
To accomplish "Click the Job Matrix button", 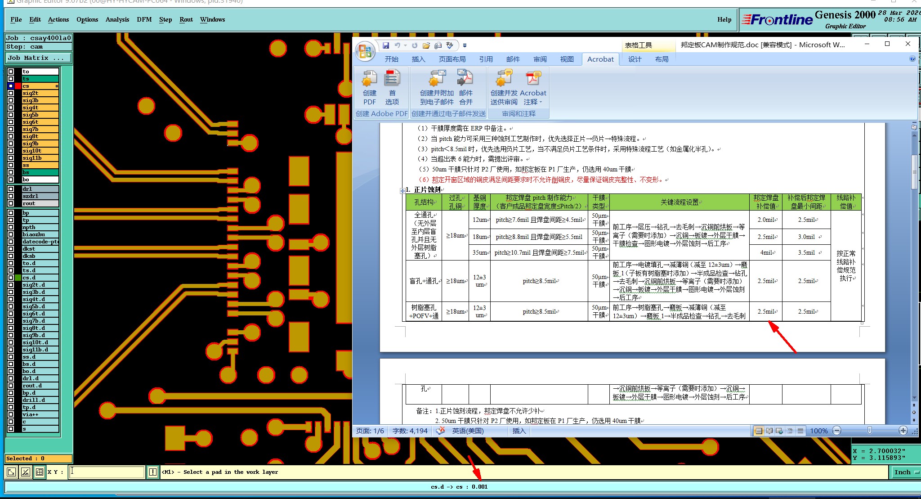I will pos(38,58).
